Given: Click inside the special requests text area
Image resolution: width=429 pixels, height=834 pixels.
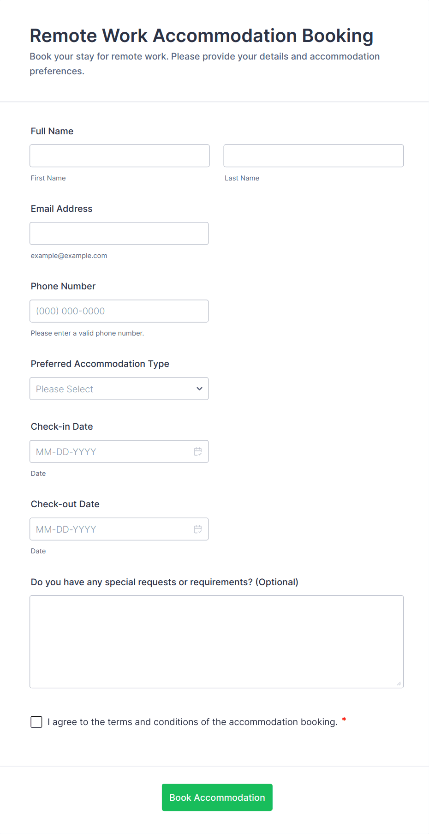Looking at the screenshot, I should (x=216, y=642).
